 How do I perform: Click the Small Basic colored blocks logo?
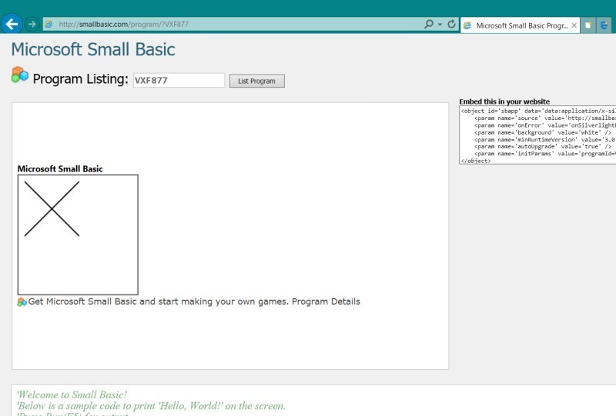(20, 75)
